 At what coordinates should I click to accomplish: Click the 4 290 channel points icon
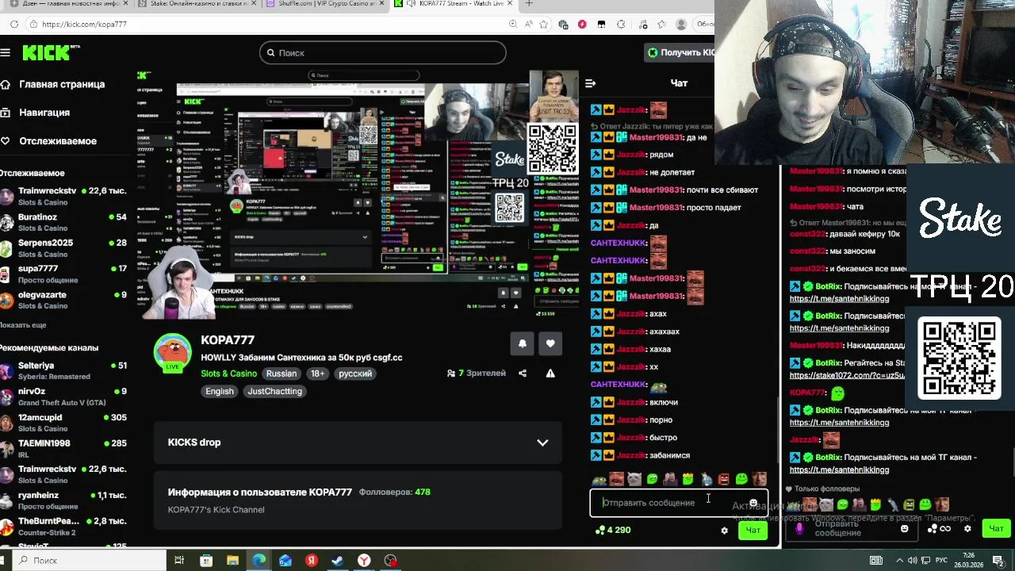coord(599,530)
